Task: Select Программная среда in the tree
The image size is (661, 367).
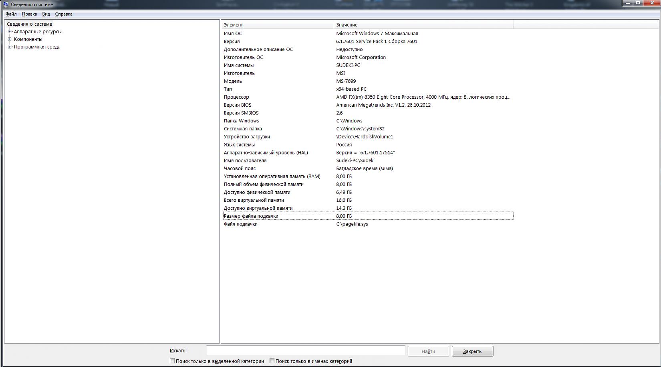Action: pyautogui.click(x=37, y=47)
